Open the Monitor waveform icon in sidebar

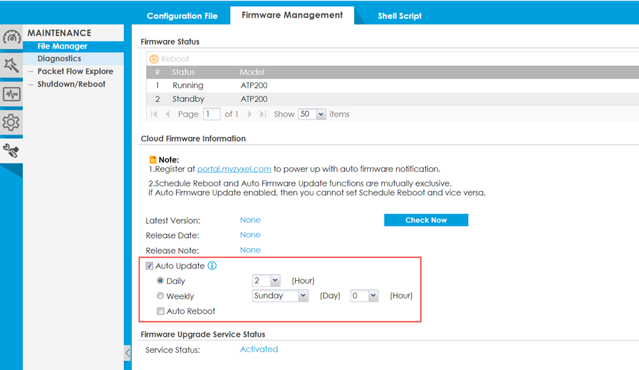[x=11, y=94]
